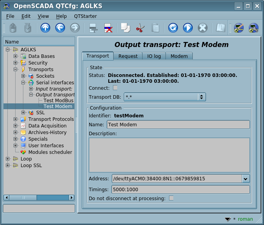Viewport: 264px width, 225px height.
Task: Select the Transport Protocols tree item
Action: pyautogui.click(x=51, y=119)
